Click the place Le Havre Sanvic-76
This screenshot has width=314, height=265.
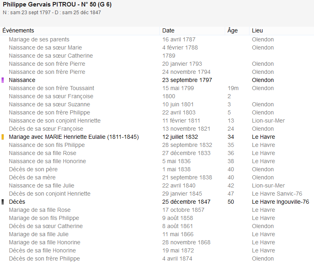coord(277,194)
